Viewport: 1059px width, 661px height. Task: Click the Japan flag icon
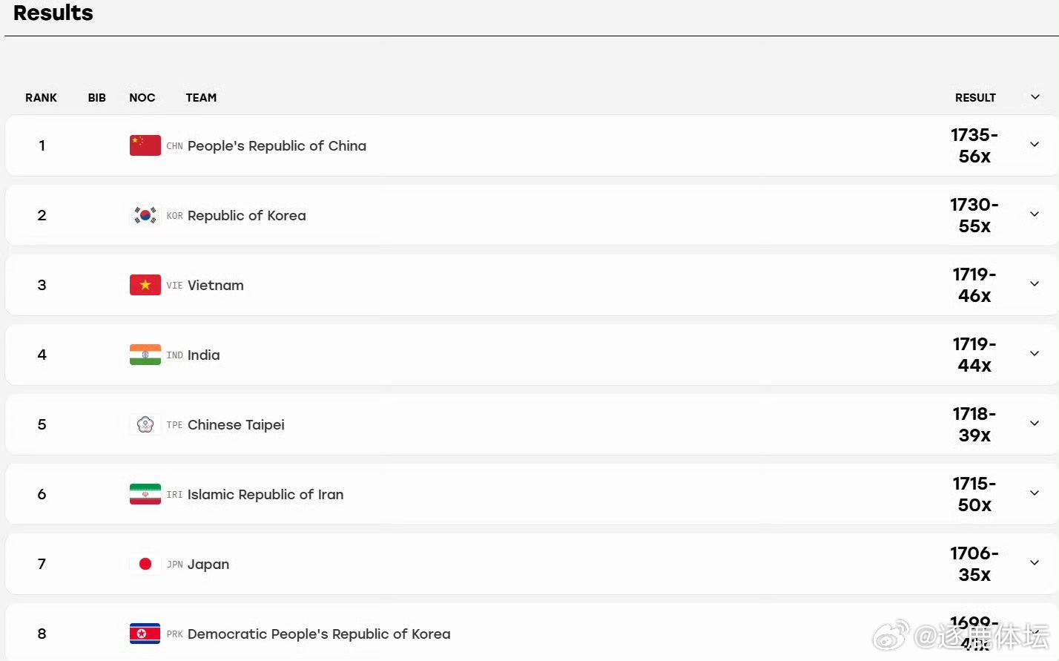[x=145, y=564]
